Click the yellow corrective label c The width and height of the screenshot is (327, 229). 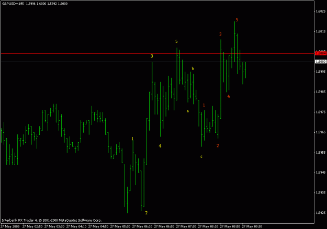(x=201, y=156)
